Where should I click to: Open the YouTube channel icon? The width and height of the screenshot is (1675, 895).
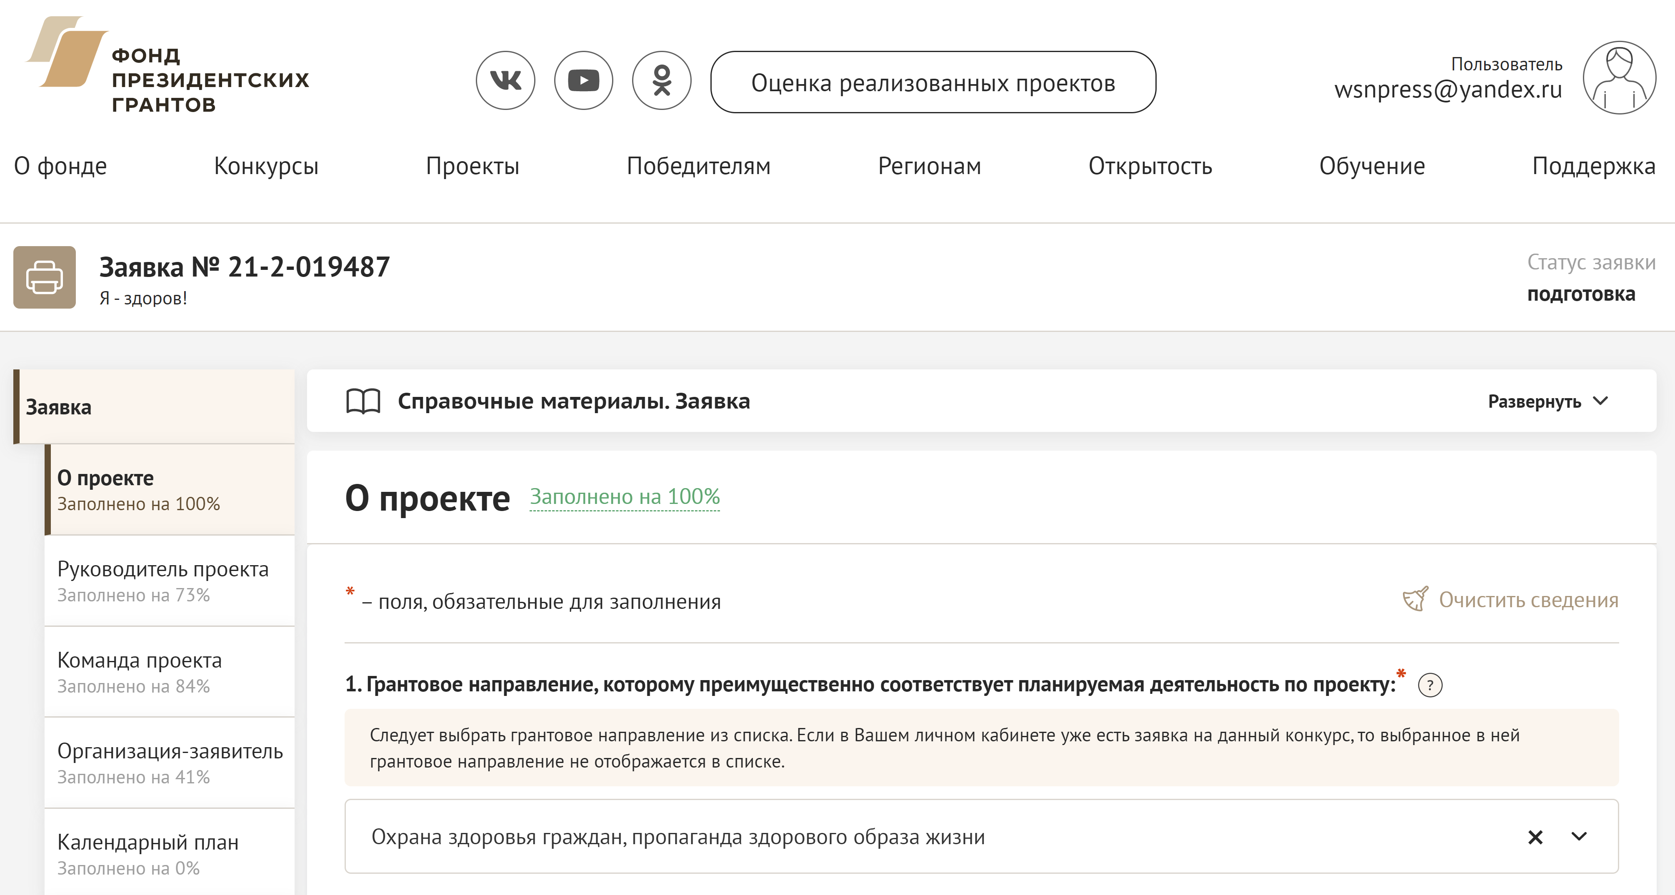583,81
